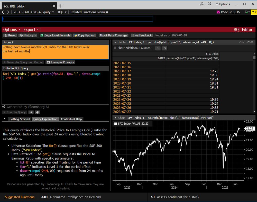257x202 pixels.
Task: Switch to Contextual Help tab
Action: tap(71, 119)
